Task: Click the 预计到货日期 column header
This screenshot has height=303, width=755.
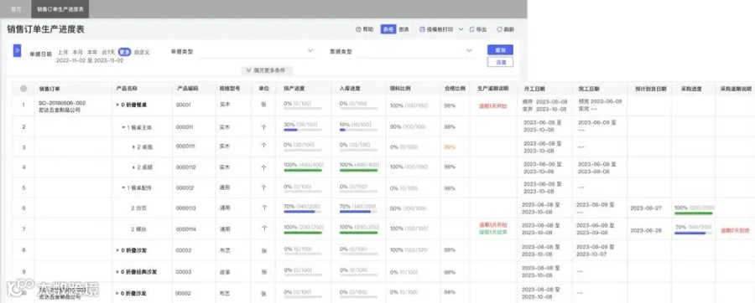Action: (650, 90)
